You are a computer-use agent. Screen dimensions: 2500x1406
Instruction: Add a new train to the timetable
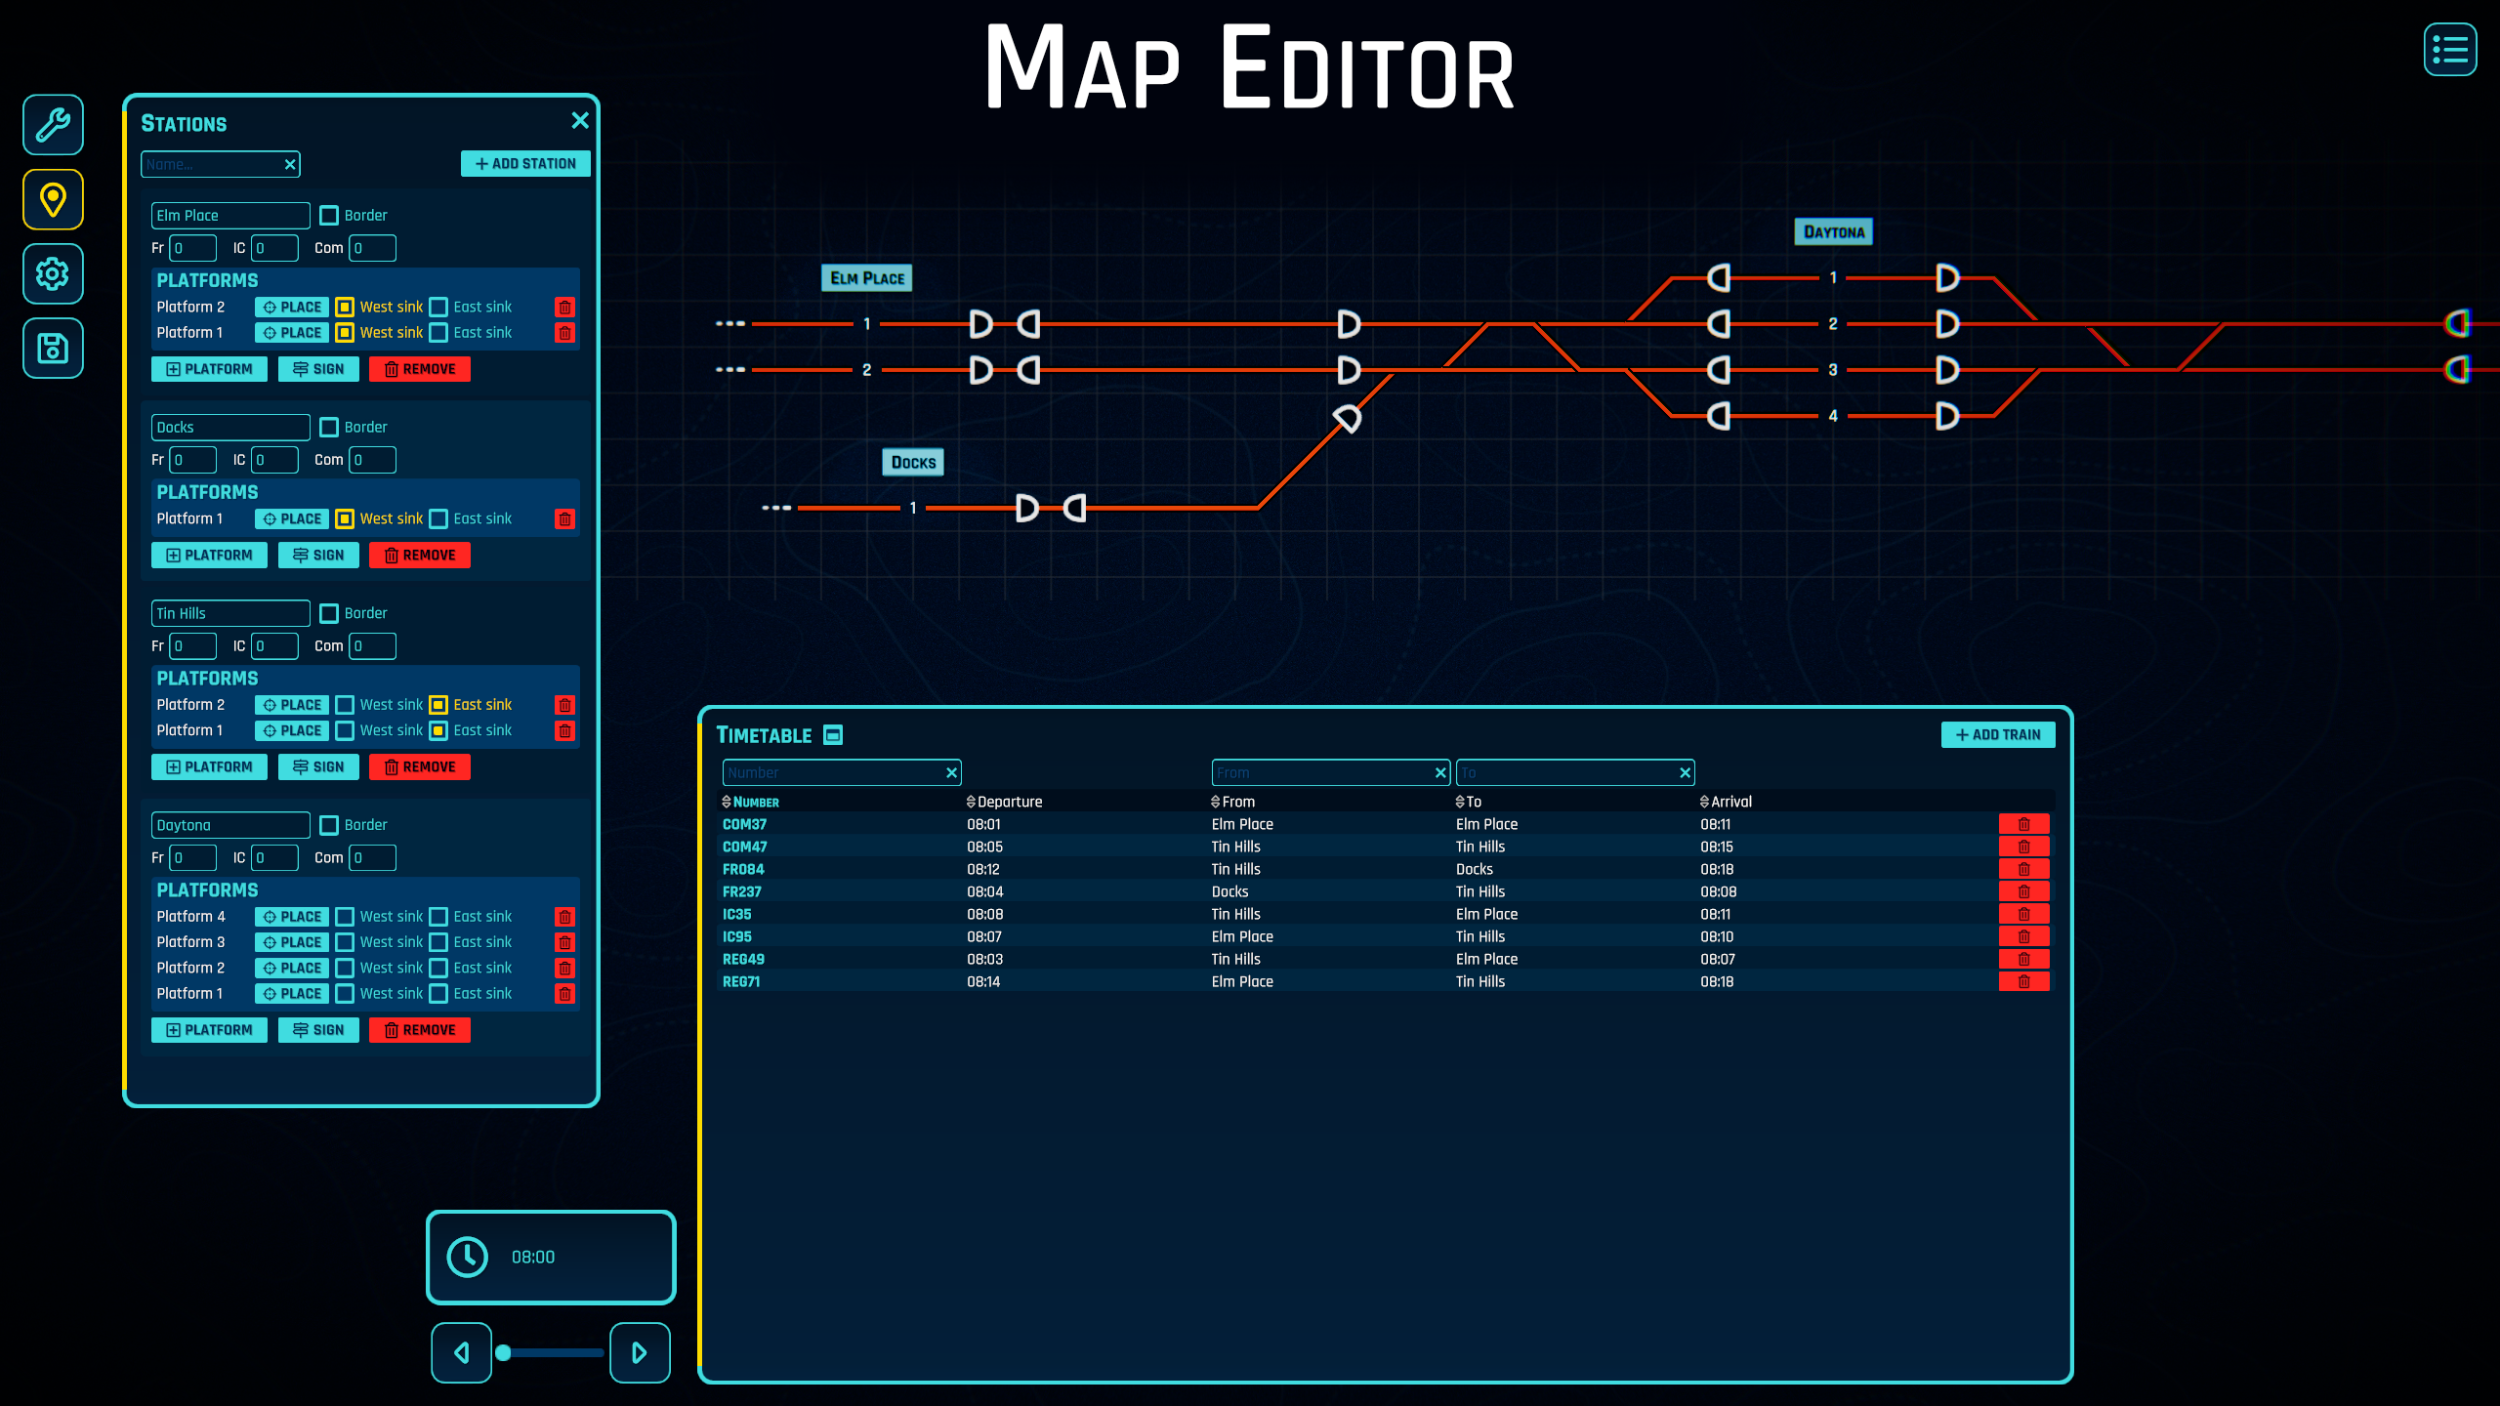tap(1998, 734)
